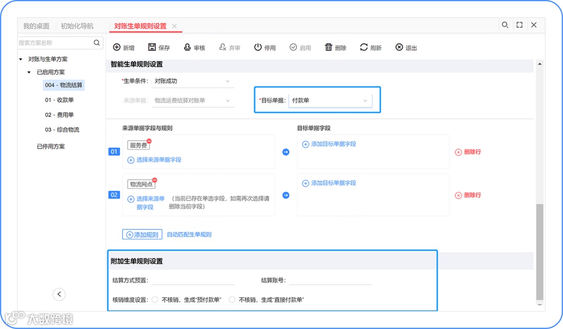Select the 对账生单规则设置 tab
Screen dimensions: 563x329
140,26
